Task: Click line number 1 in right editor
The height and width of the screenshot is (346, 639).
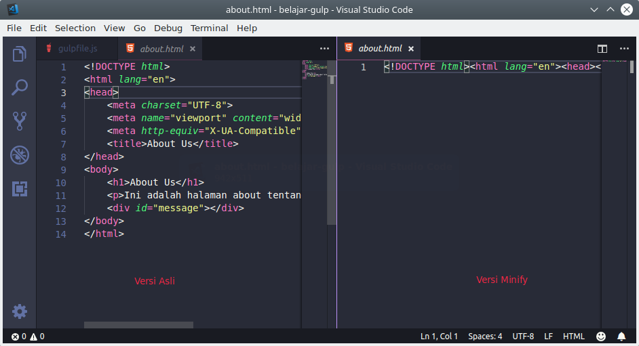Action: click(x=363, y=67)
